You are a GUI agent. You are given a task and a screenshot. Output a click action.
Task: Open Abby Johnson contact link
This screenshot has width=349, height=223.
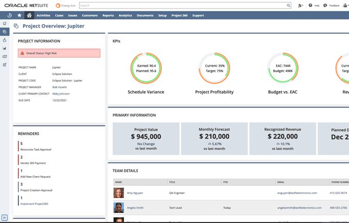(x=61, y=94)
